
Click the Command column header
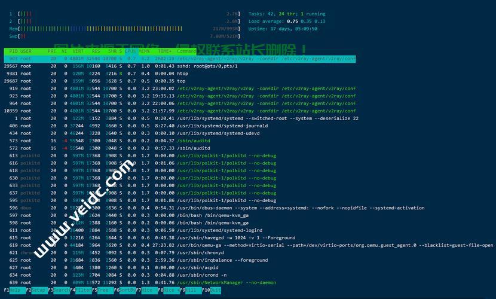pos(186,51)
